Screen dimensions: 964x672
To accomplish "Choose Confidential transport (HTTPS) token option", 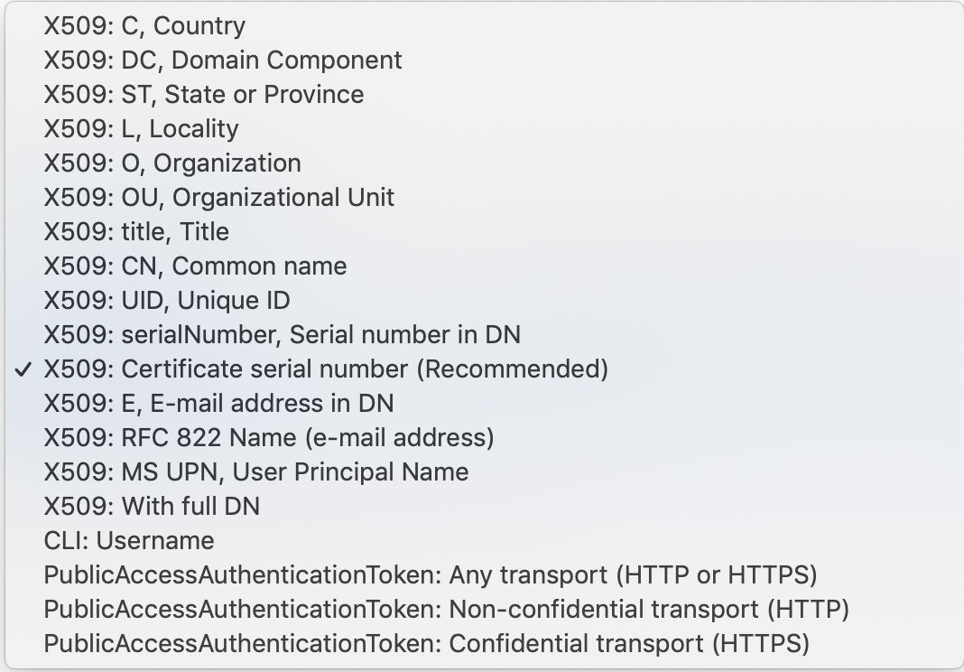I will [427, 644].
